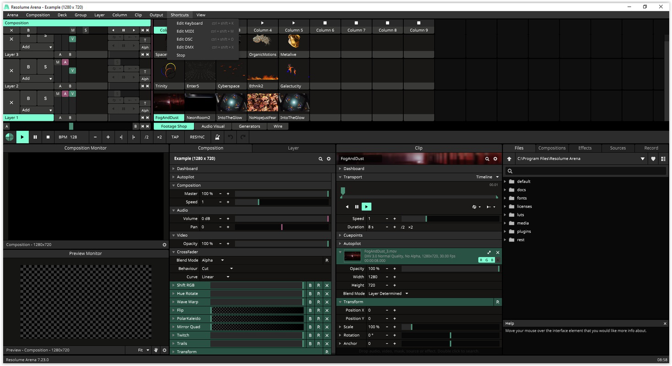
Task: Remove the Wave Warp effect with X
Action: pos(327,302)
